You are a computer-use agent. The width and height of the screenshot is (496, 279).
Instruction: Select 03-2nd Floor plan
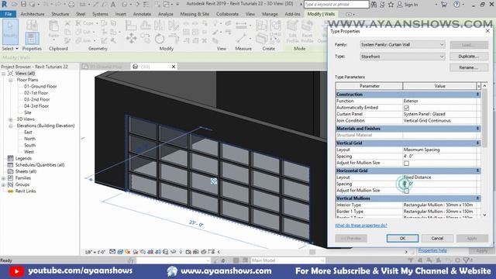36,99
